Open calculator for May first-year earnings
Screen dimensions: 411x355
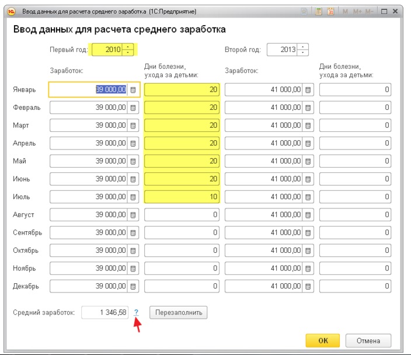[133, 161]
